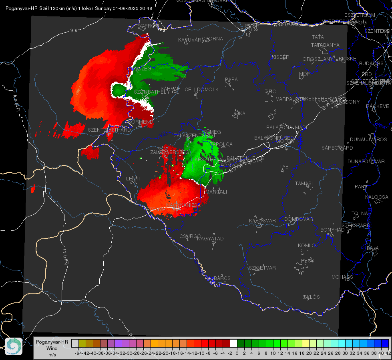Viewport: 392px width, 360px height.
Task: Select the TOLNA town label
Action: (x=360, y=214)
